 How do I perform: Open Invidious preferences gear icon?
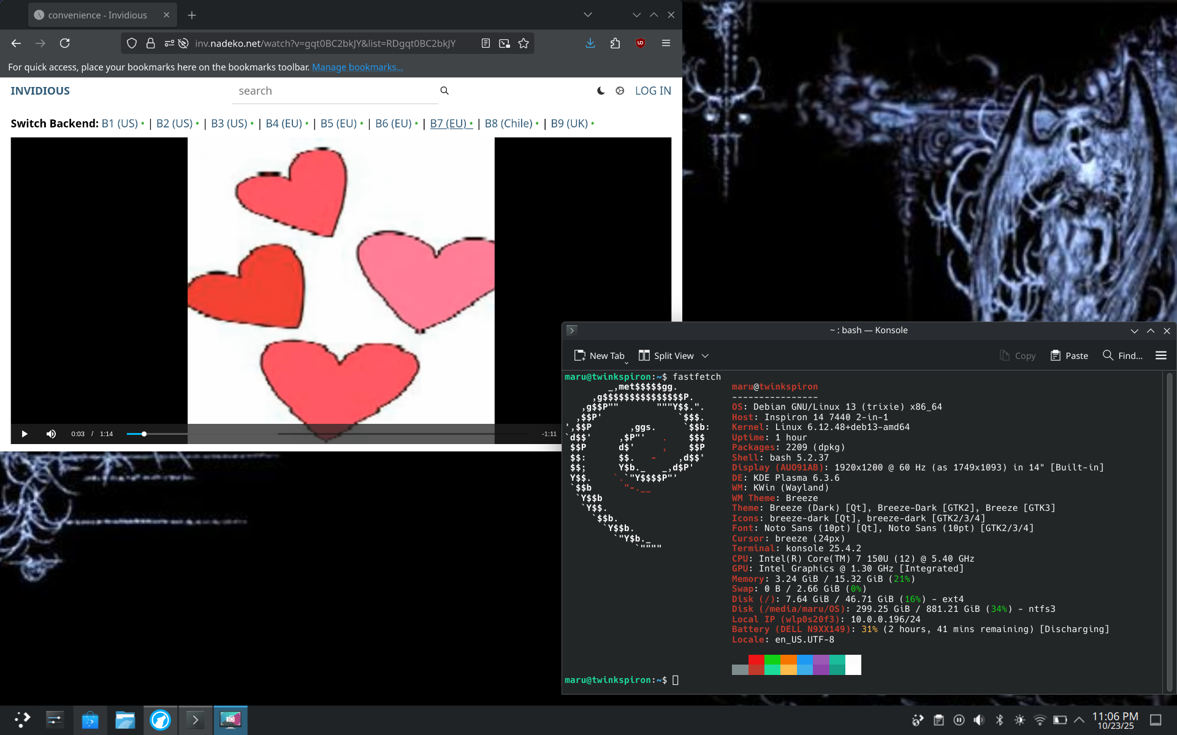[x=620, y=91]
